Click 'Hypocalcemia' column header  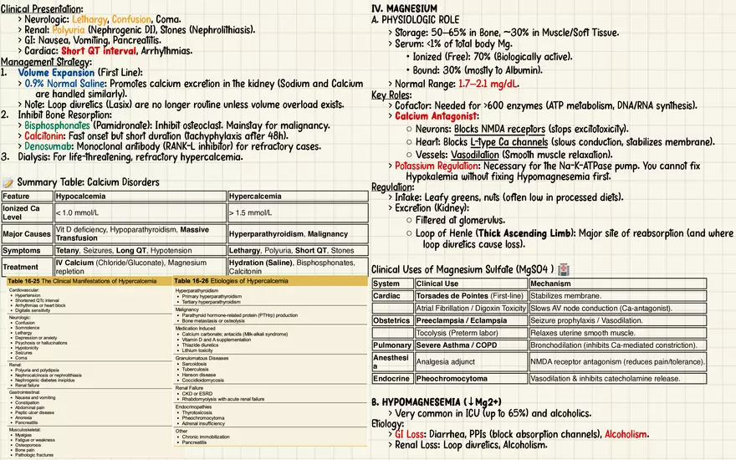tap(141, 197)
